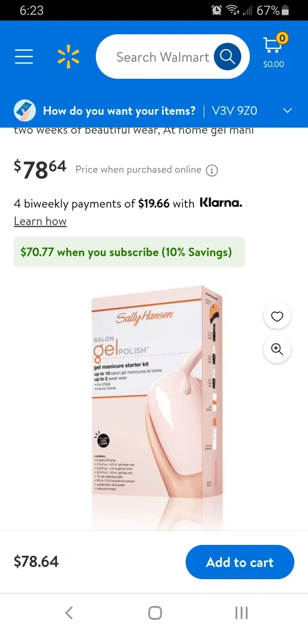
Task: Tap Android home button
Action: (155, 612)
